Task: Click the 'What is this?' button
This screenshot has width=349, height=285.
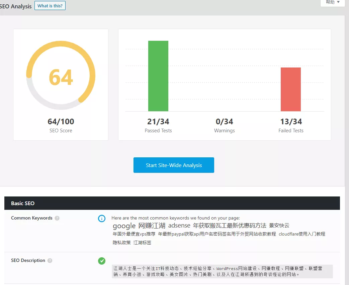Action: click(50, 6)
